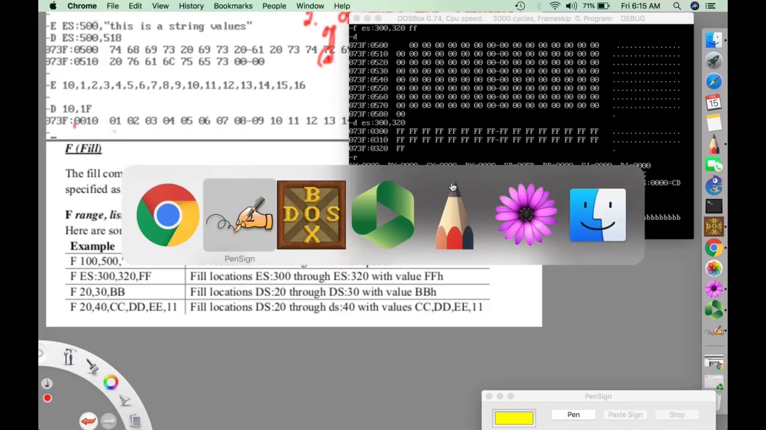766x430 pixels.
Task: Open the View menu
Action: [160, 6]
